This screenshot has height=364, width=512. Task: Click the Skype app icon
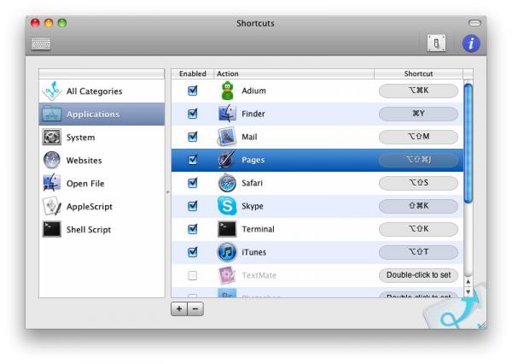[227, 206]
